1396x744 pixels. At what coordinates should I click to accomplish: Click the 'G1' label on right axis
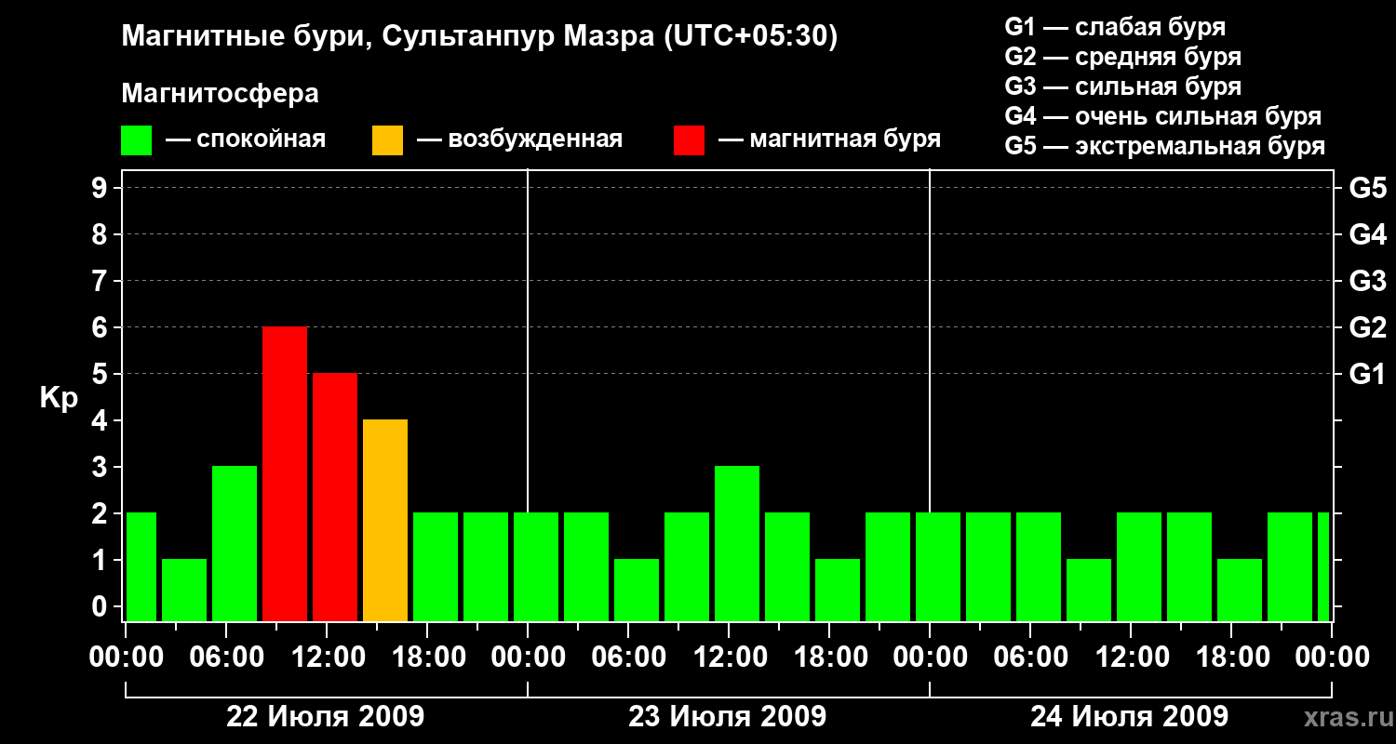(x=1368, y=374)
